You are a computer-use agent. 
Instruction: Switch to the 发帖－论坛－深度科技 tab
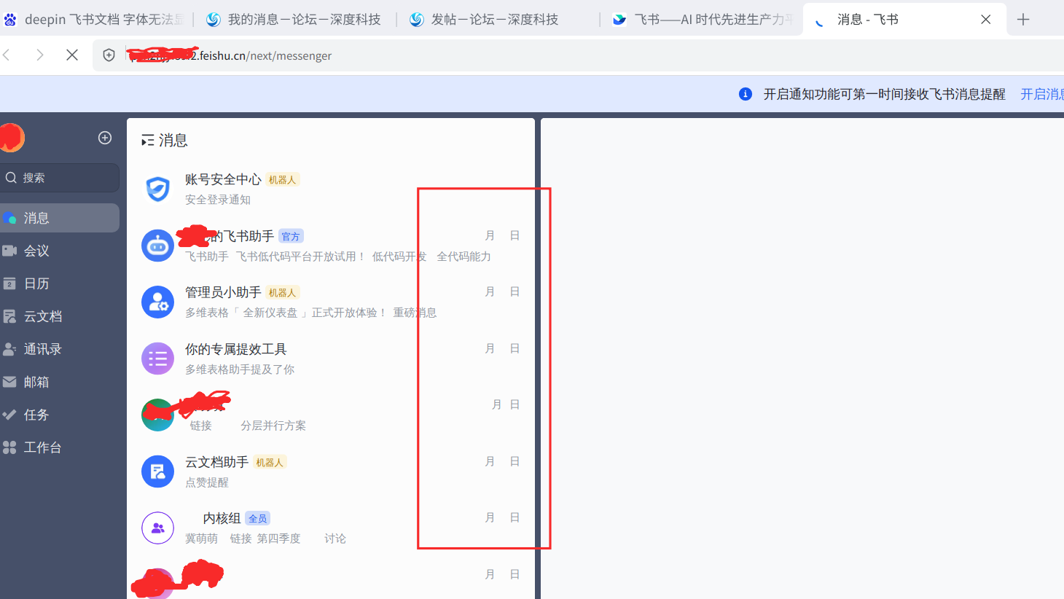(x=498, y=20)
